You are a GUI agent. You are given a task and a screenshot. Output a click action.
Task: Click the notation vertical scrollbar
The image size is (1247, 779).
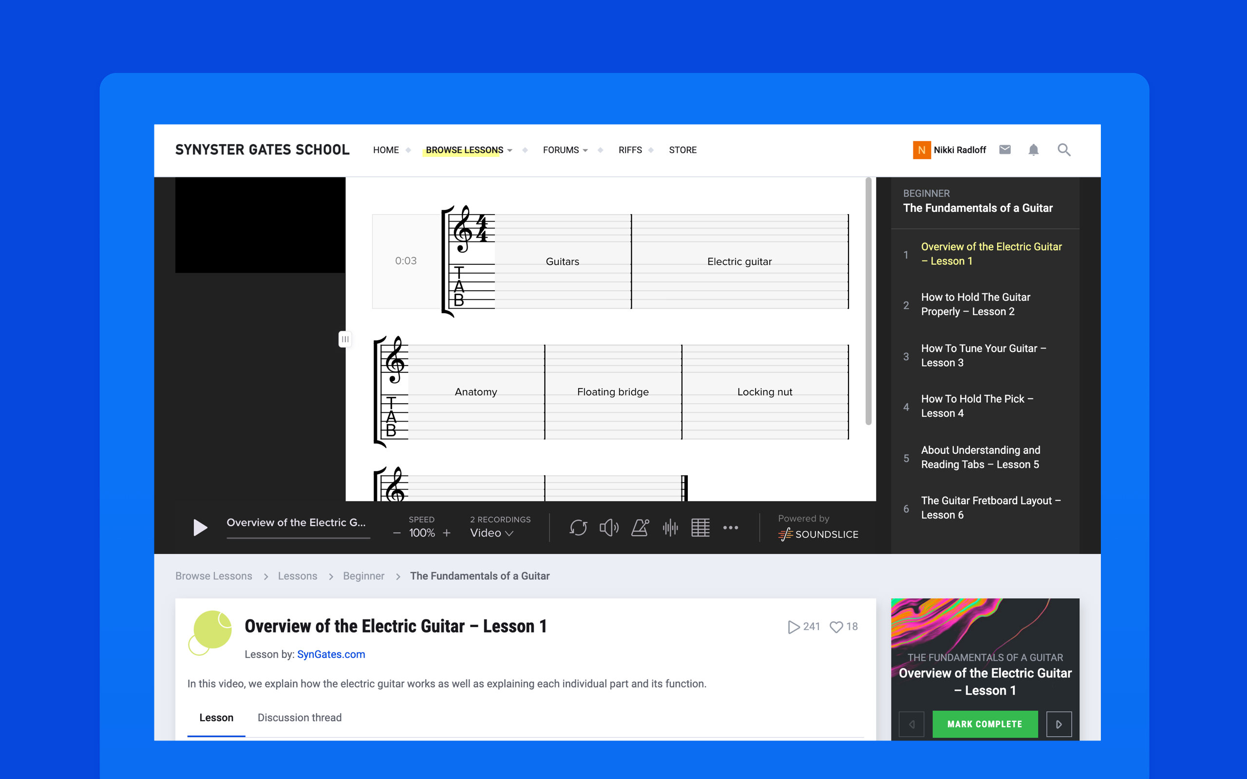pyautogui.click(x=868, y=301)
